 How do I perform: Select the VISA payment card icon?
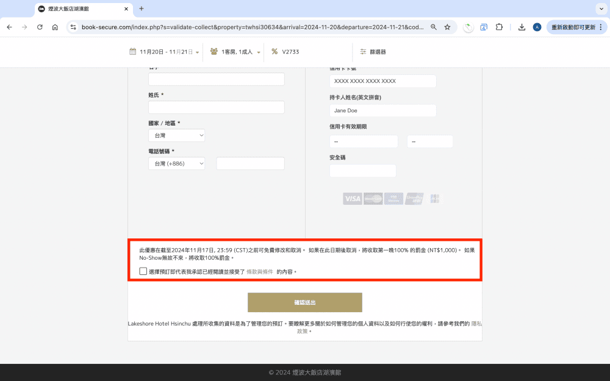point(352,198)
